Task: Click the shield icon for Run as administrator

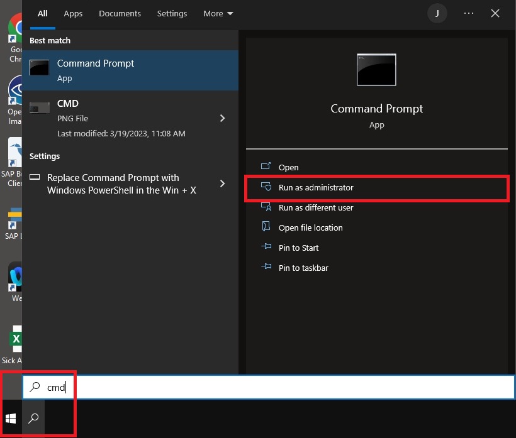Action: [x=266, y=187]
